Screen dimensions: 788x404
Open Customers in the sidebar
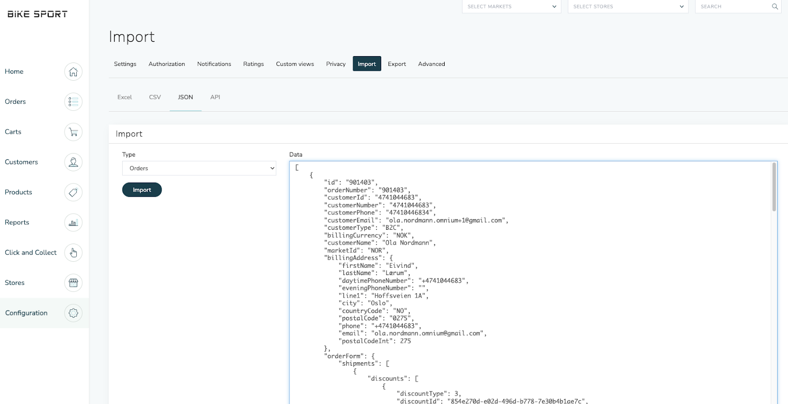[21, 162]
